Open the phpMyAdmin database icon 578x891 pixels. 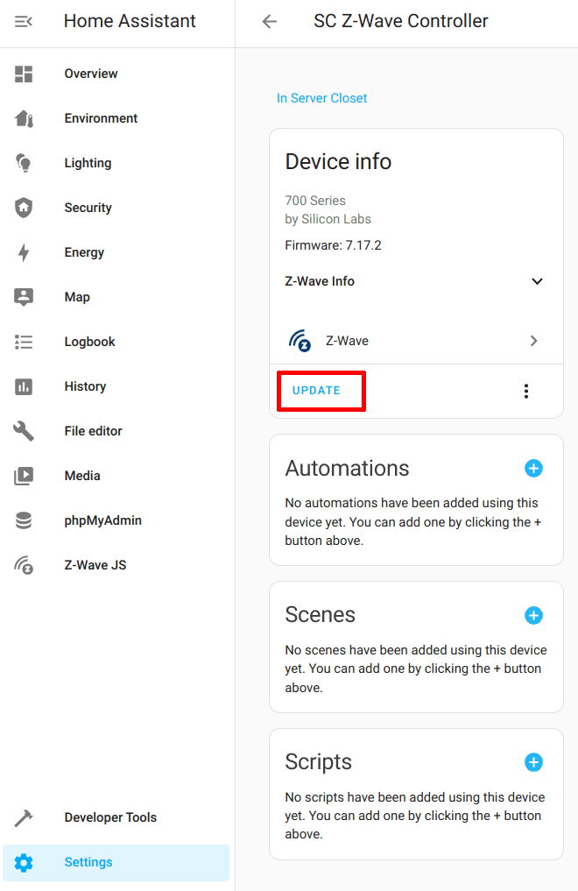pyautogui.click(x=24, y=520)
